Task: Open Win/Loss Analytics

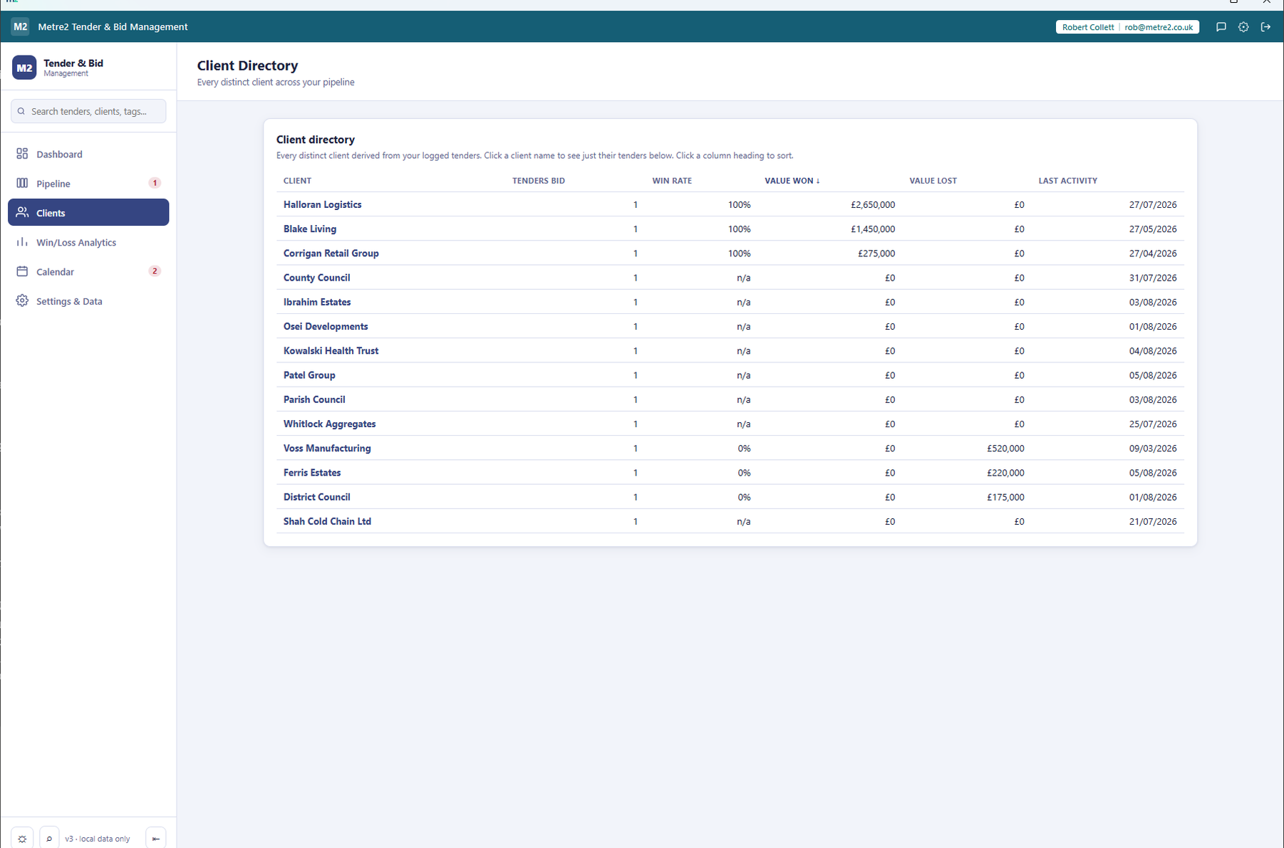Action: 88,242
